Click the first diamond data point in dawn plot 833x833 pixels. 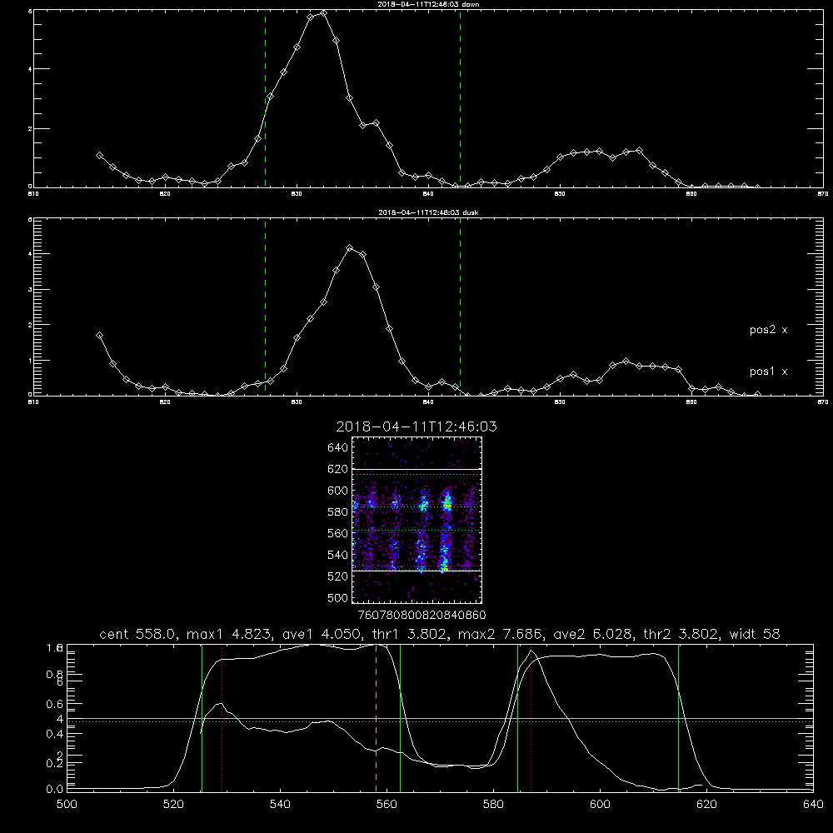(x=99, y=155)
